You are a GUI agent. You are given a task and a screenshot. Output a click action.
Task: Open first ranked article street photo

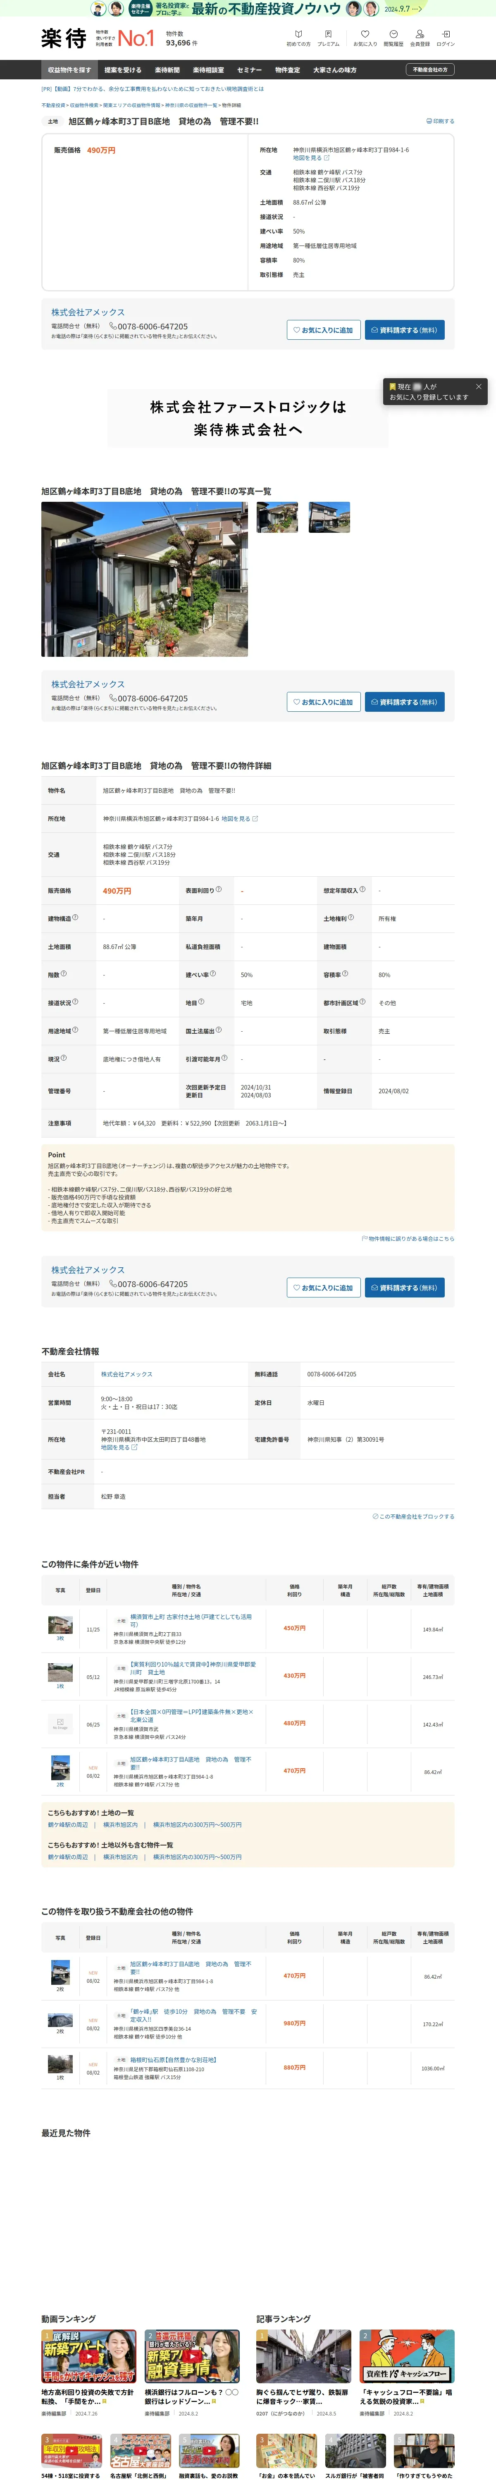[x=303, y=2356]
